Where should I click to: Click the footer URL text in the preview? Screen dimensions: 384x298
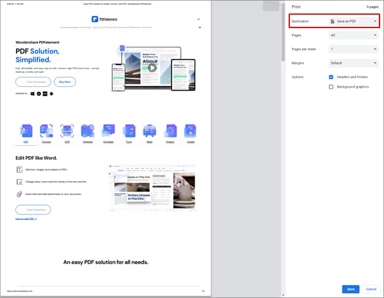point(20,291)
